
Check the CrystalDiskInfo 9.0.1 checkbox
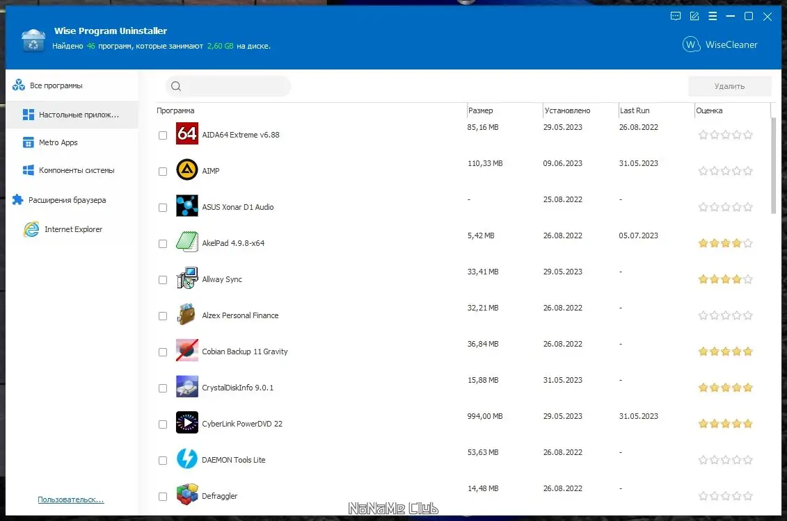point(163,388)
